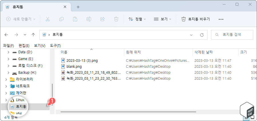Open the three-dot See more menu
257x121 pixels.
pos(221,19)
